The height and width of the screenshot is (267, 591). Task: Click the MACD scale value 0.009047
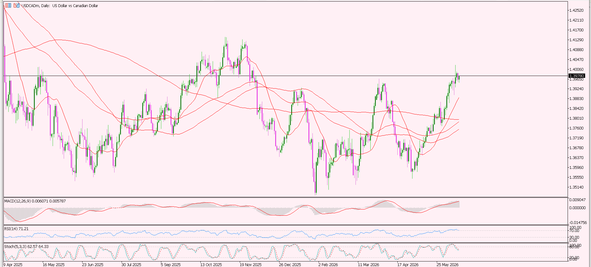[x=577, y=200]
